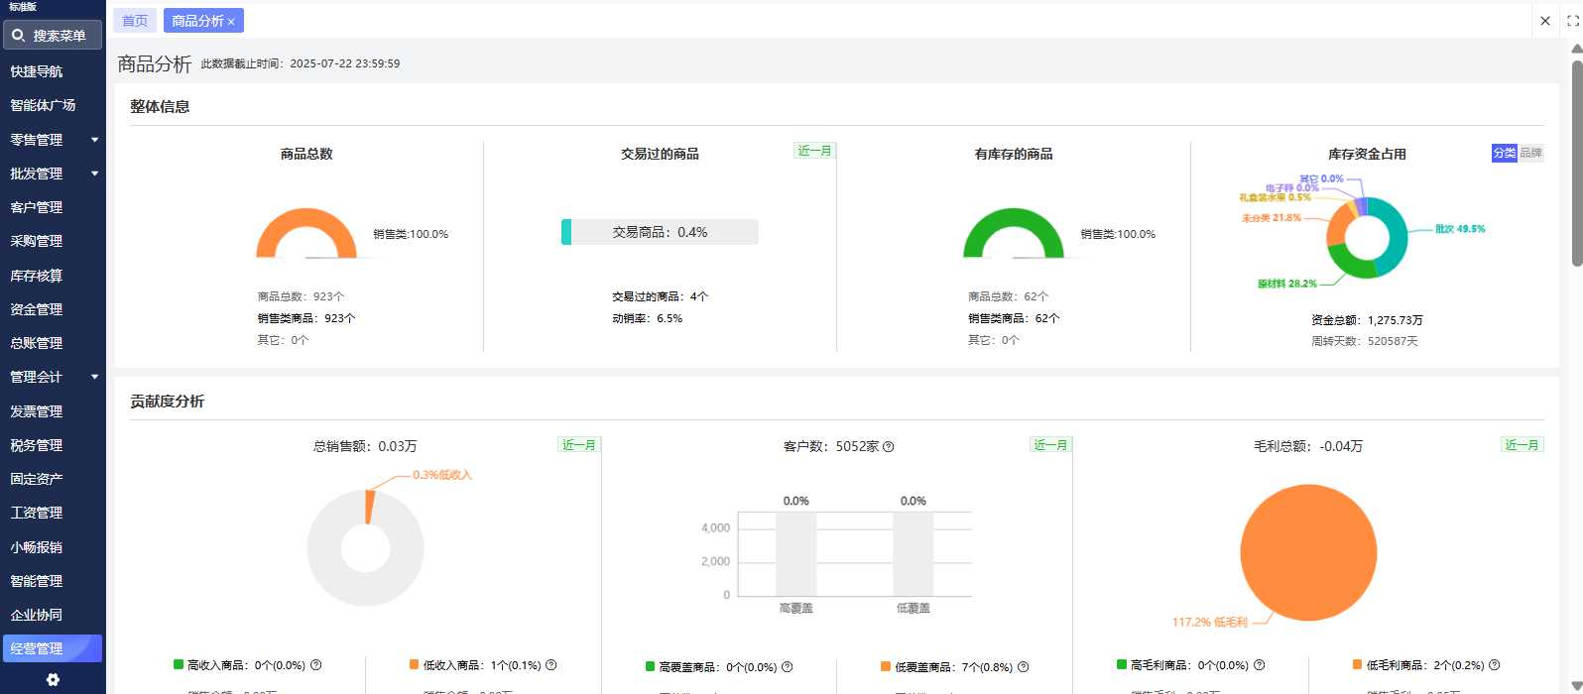Click the green 有库存的商品 gauge arc
This screenshot has width=1583, height=694.
[1014, 216]
